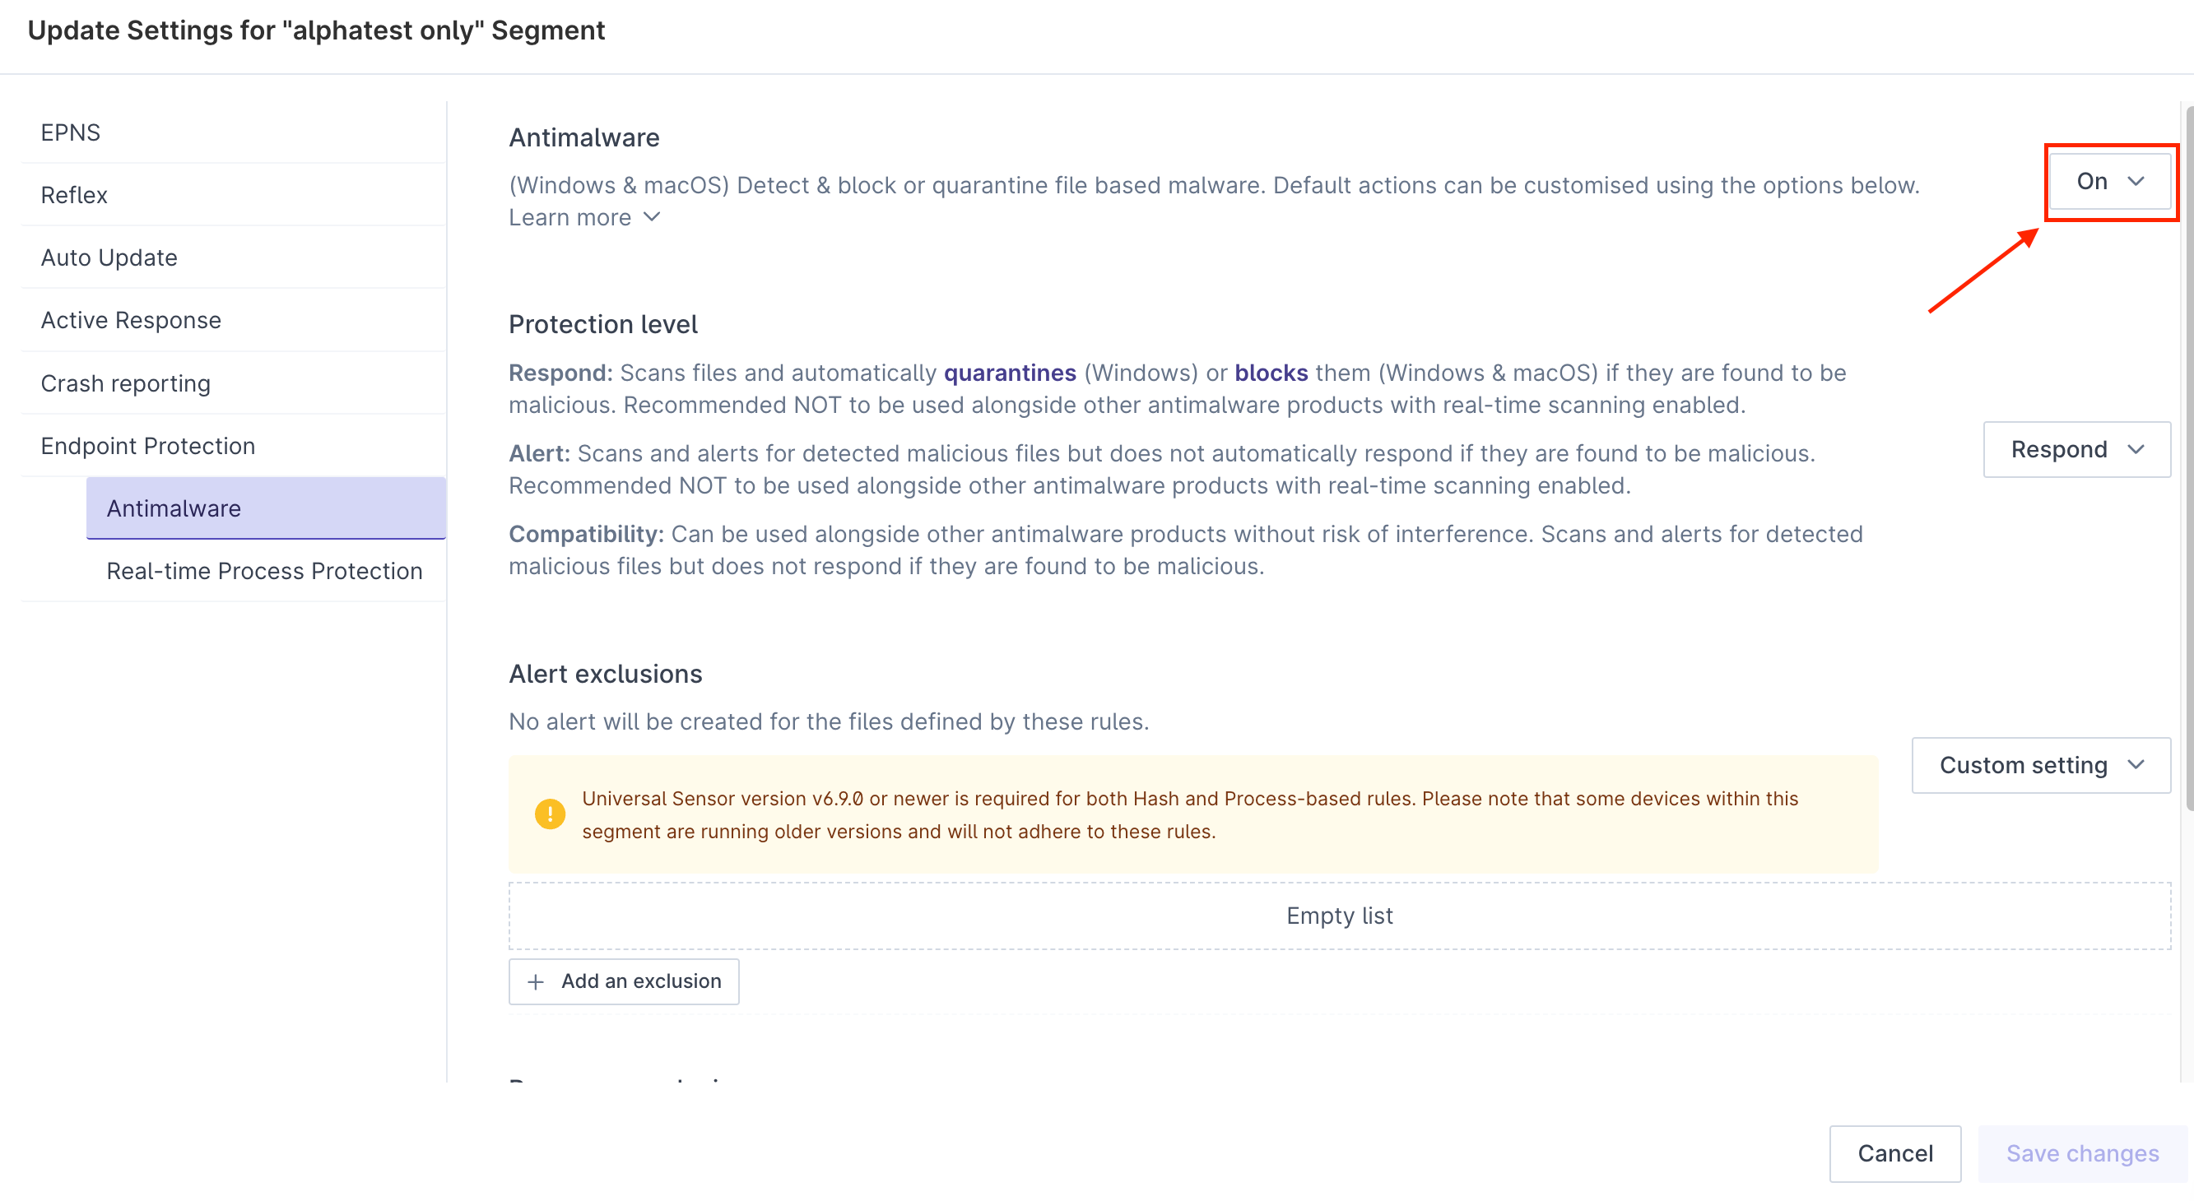Click the Learn more chevron icon
Image resolution: width=2194 pixels, height=1201 pixels.
(652, 217)
